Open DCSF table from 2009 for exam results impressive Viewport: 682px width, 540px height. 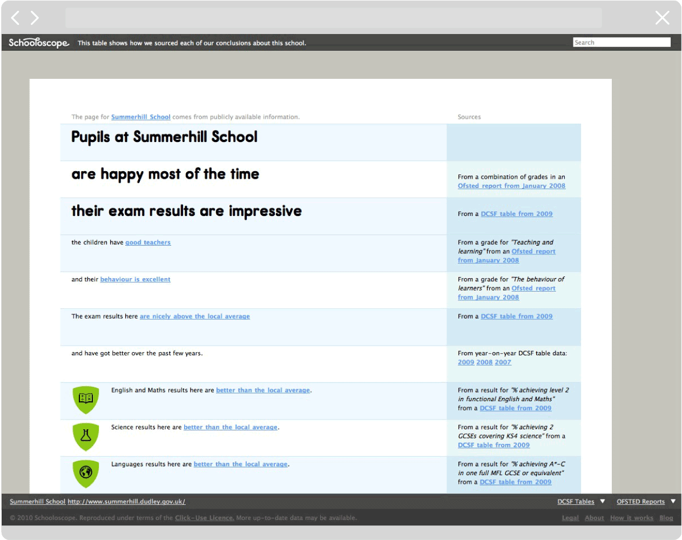[517, 214]
